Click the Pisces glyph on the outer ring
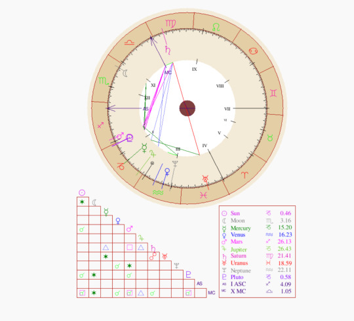This screenshot has height=321, width=354. 203,195
